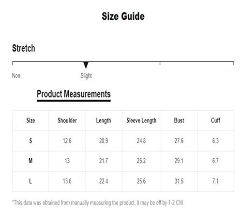Select the Sleeve Length column header
Viewport: 242px width, 216px height.
pos(141,121)
